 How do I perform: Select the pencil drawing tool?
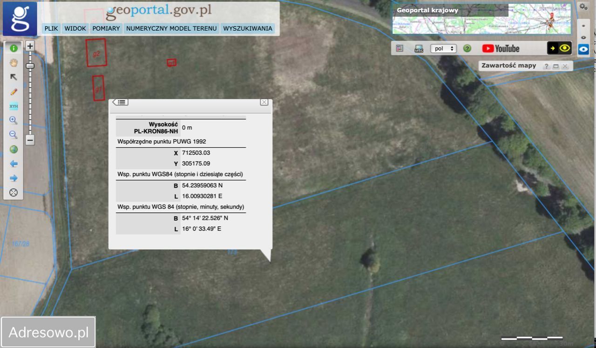click(14, 92)
